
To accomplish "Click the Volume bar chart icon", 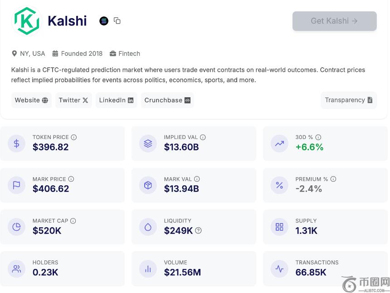I will coord(148,268).
